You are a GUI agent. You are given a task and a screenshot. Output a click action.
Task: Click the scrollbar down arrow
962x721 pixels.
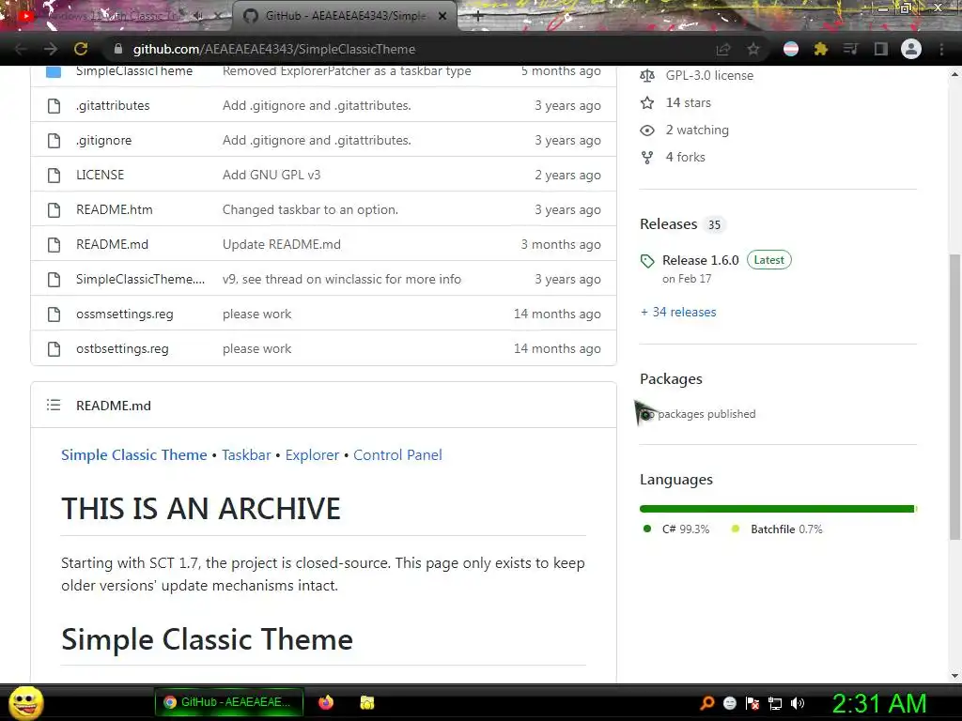(x=954, y=676)
